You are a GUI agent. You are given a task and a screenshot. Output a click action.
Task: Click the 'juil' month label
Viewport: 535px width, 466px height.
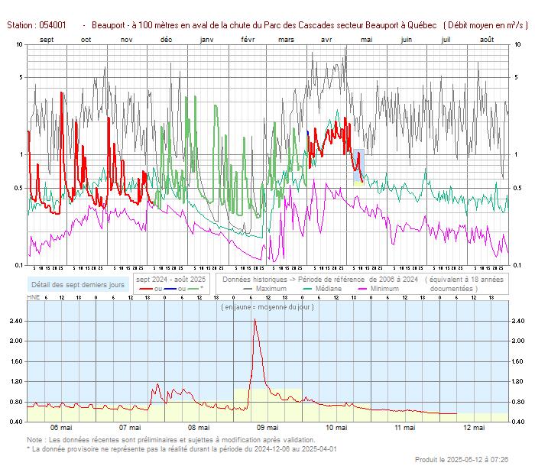(x=446, y=40)
